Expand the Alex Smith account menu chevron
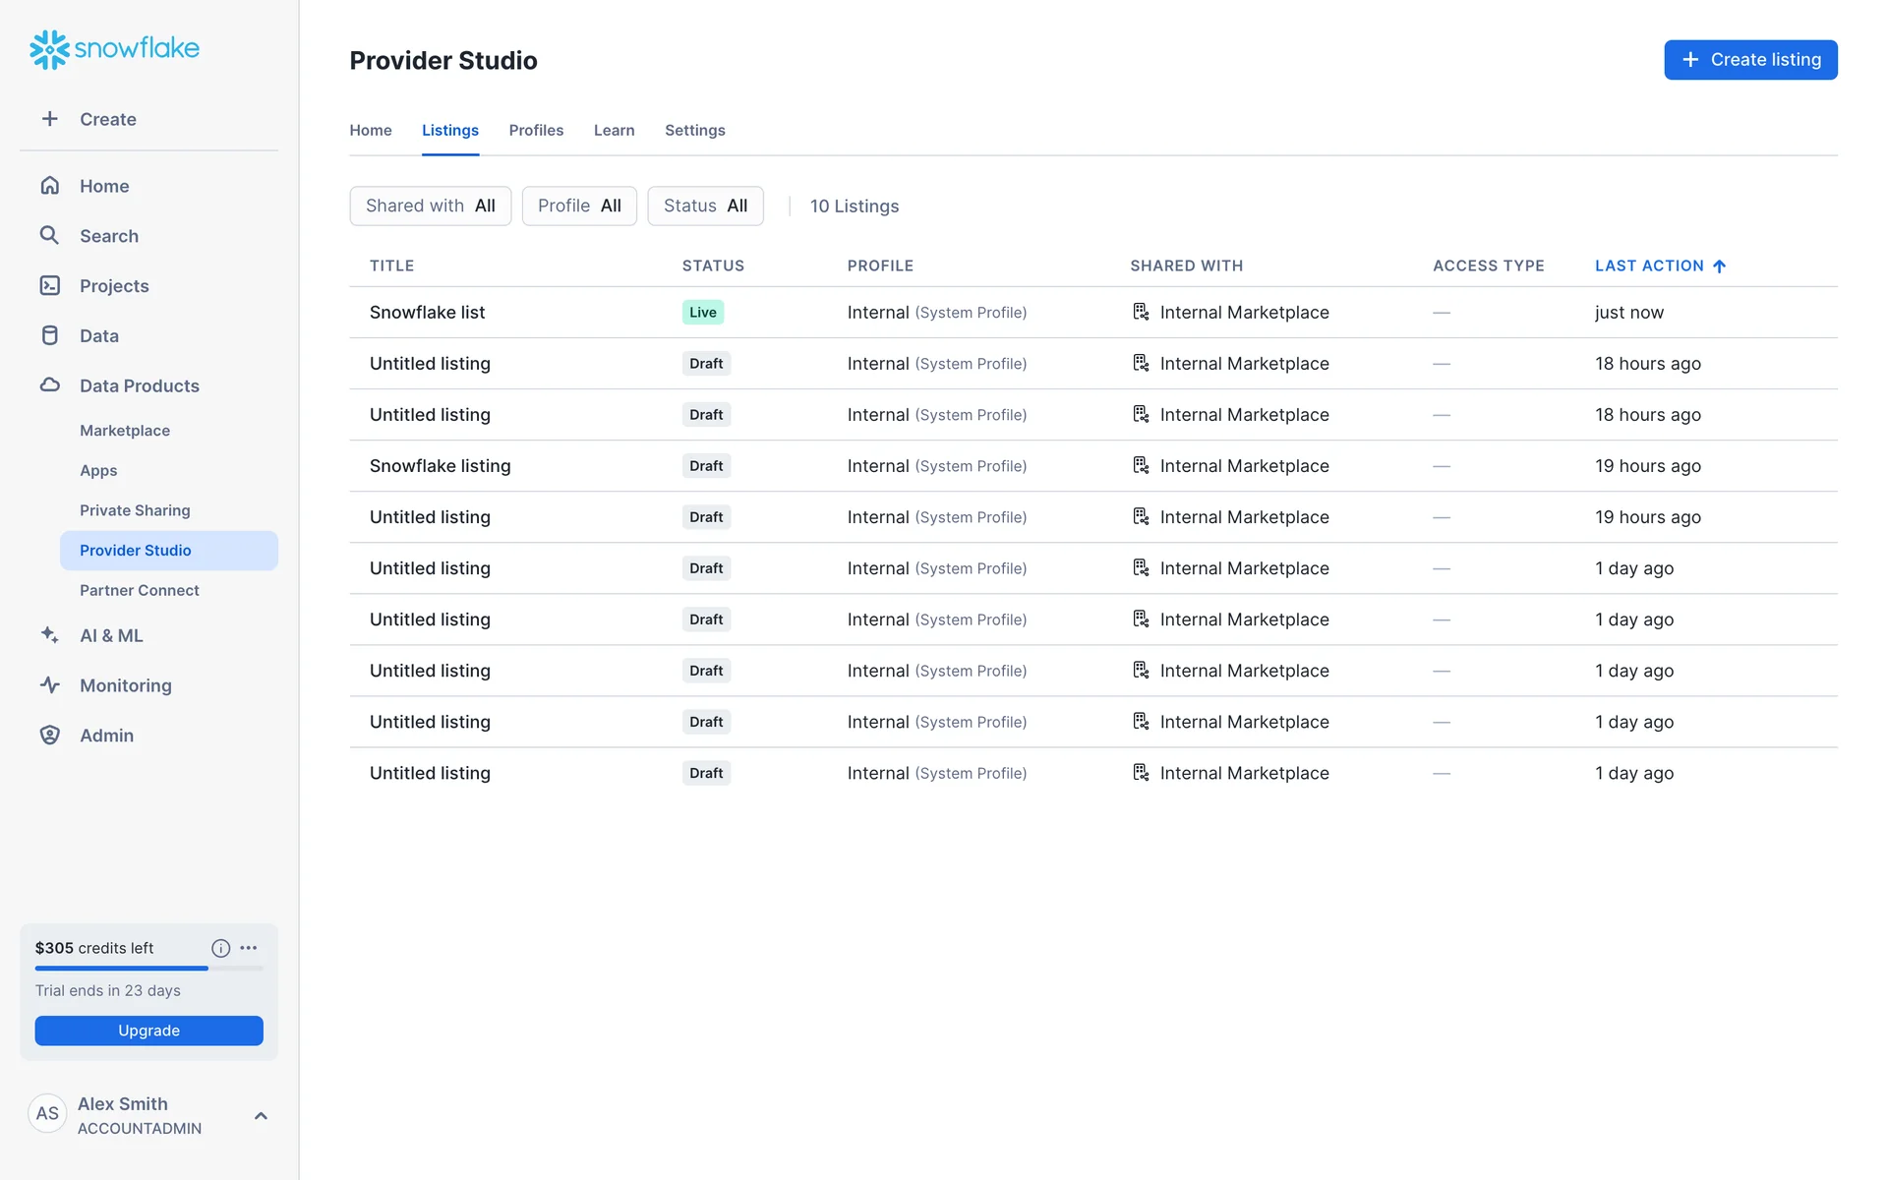Image resolution: width=1888 pixels, height=1180 pixels. tap(261, 1115)
